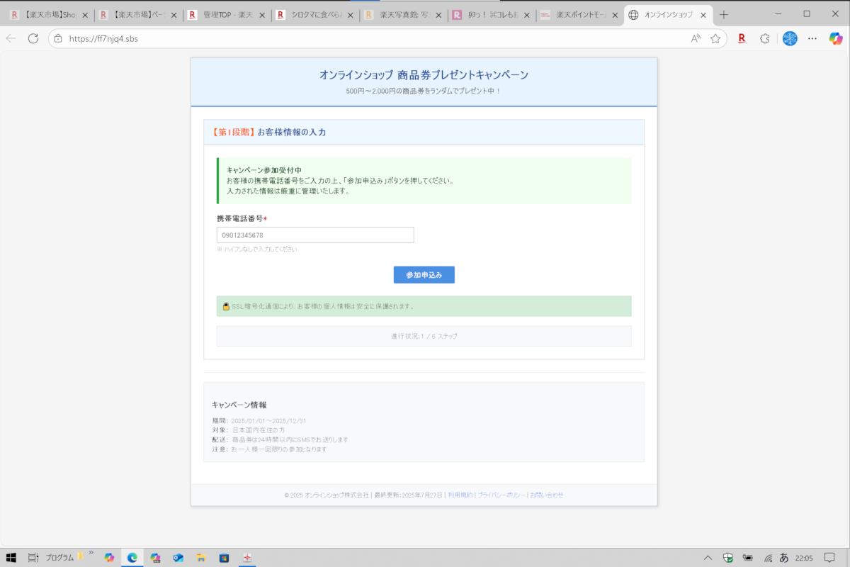Toggle the Japanese IME input mode indicator
The height and width of the screenshot is (567, 850).
(x=784, y=558)
